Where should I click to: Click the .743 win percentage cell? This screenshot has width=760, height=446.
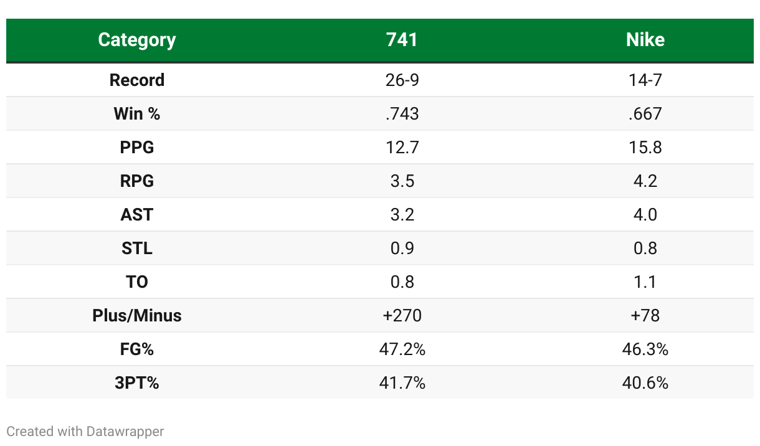(x=402, y=114)
